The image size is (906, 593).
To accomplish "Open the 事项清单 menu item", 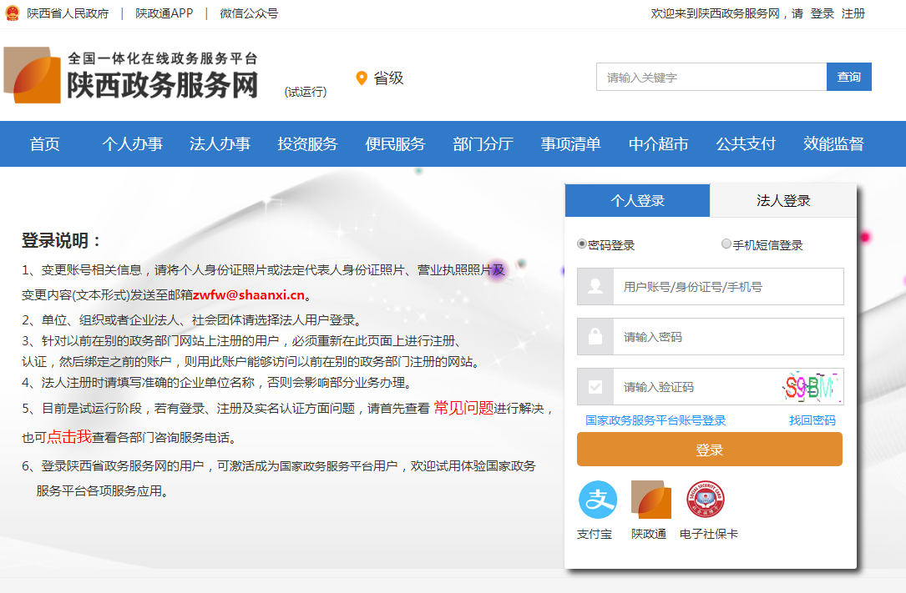I will [x=570, y=143].
